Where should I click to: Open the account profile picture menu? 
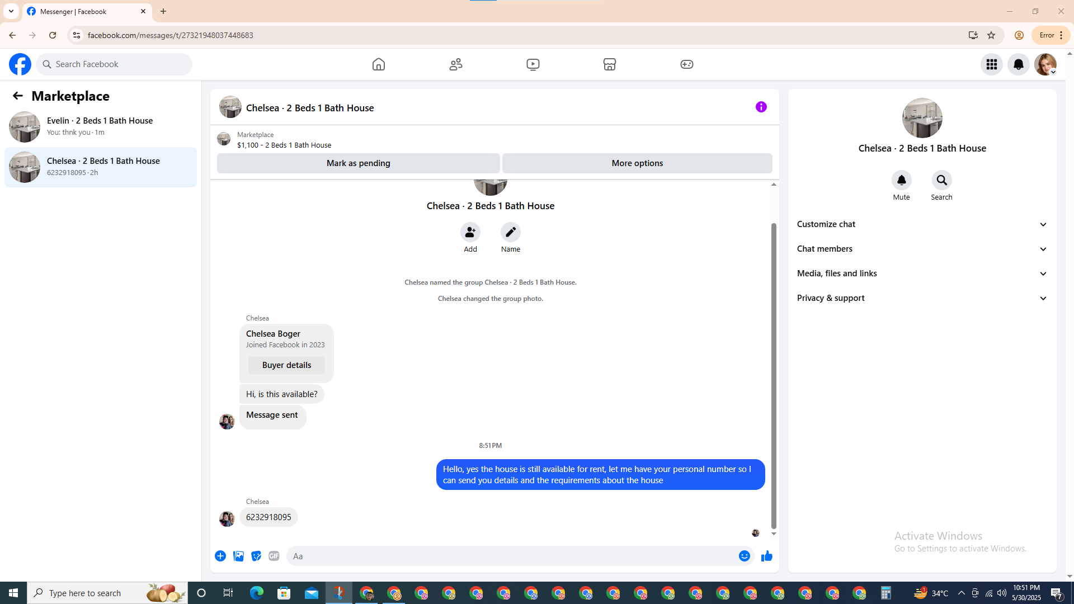pyautogui.click(x=1045, y=64)
